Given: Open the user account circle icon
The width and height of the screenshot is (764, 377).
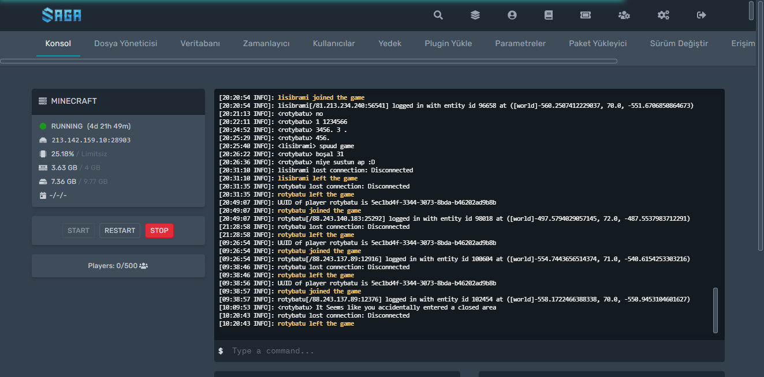Looking at the screenshot, I should [x=512, y=16].
